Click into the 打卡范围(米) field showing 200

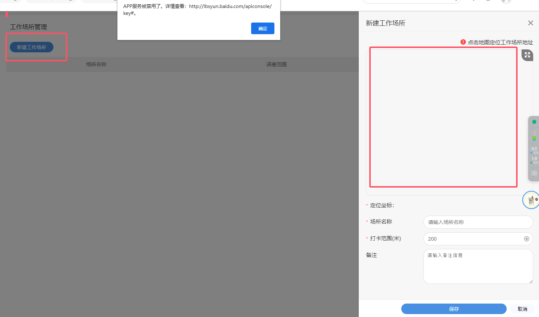[x=478, y=239]
